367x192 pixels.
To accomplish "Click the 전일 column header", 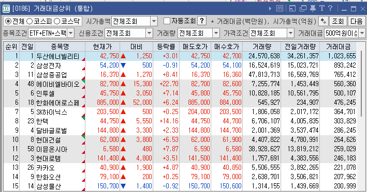I will point(27,46).
